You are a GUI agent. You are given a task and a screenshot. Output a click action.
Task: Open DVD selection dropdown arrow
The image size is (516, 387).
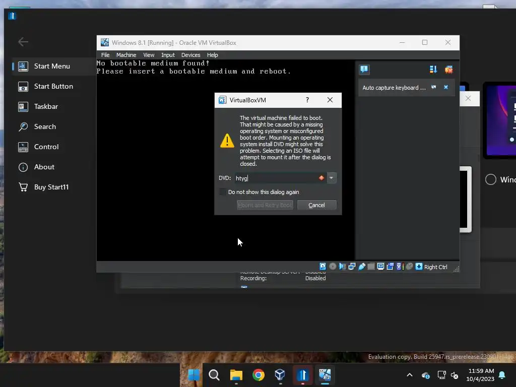pos(332,178)
